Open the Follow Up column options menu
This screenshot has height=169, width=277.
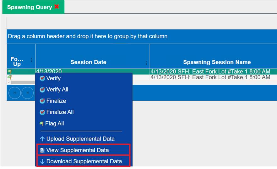click(31, 60)
